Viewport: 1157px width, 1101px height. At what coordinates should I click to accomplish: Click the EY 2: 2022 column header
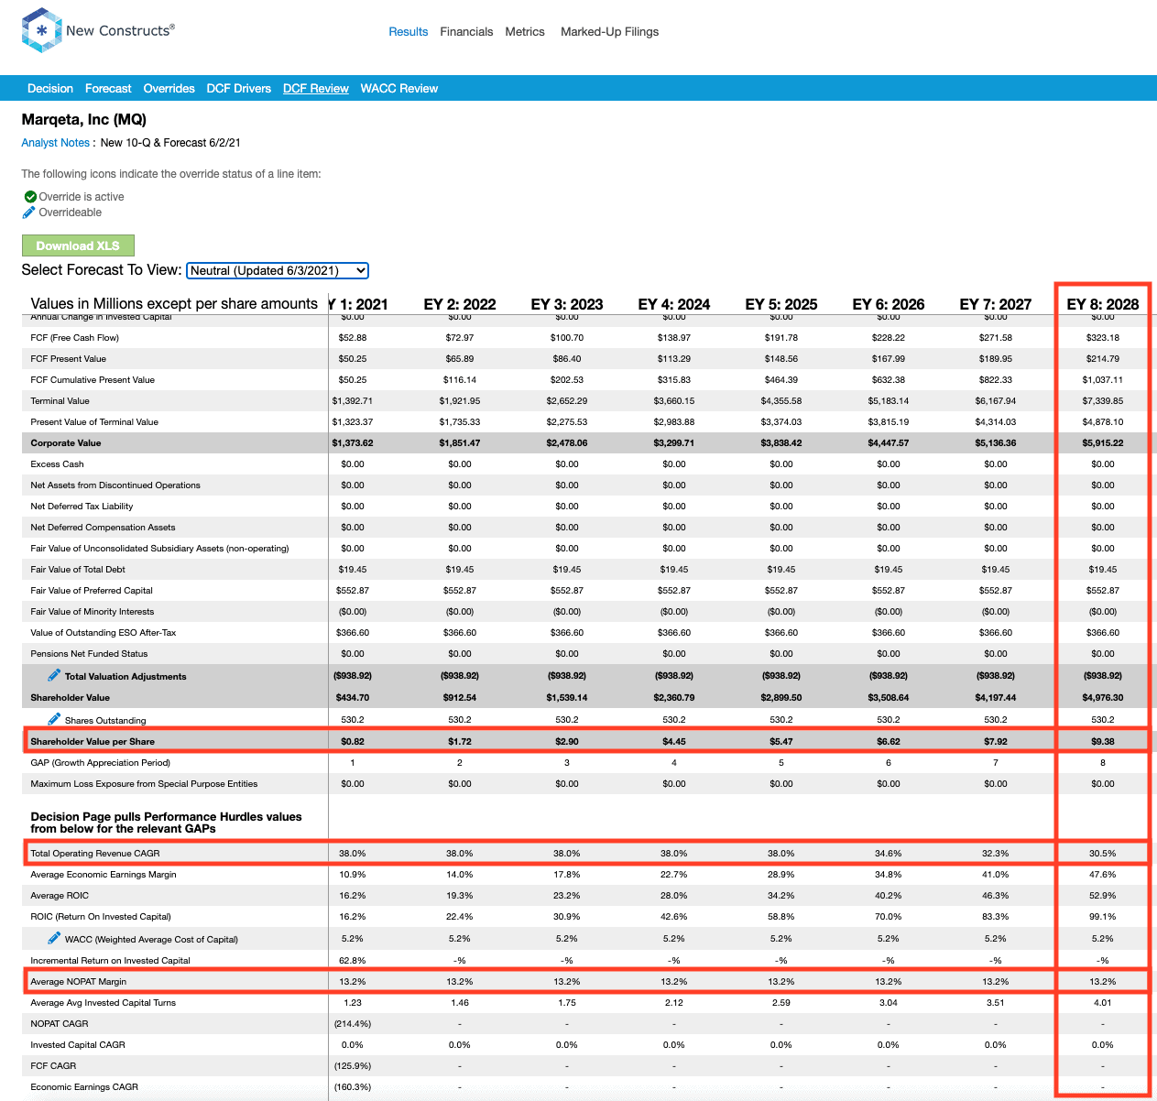coord(460,304)
